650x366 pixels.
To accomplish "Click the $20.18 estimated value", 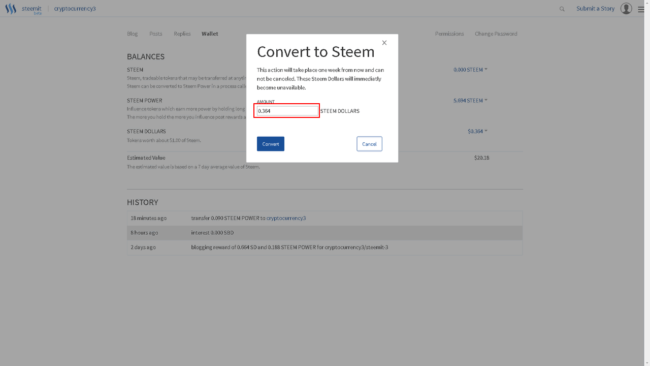I will point(481,158).
